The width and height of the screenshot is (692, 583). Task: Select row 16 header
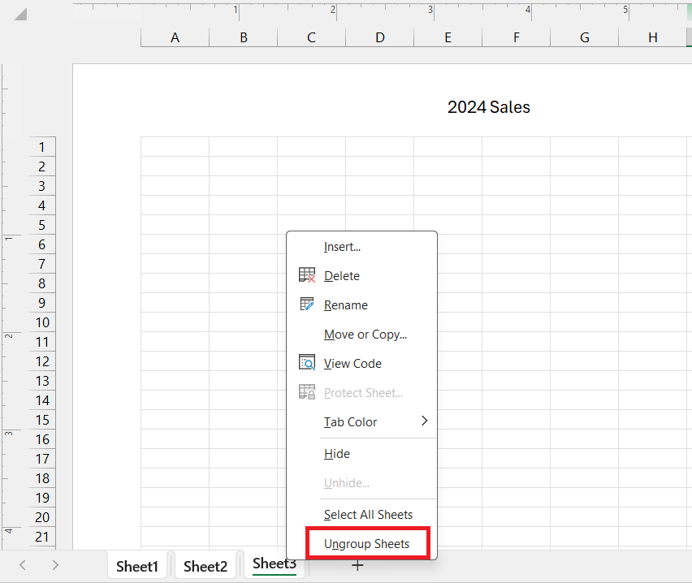point(42,439)
